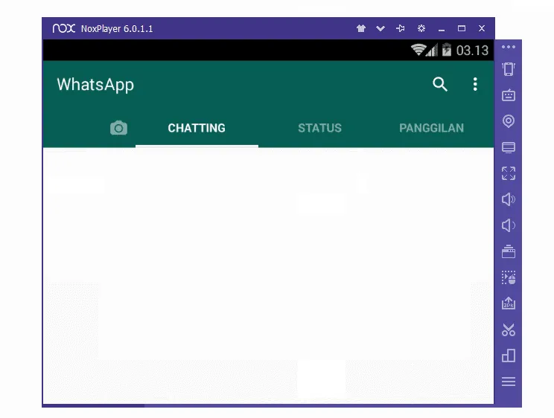Click the cellular signal strength icon
554x418 pixels.
click(x=432, y=50)
